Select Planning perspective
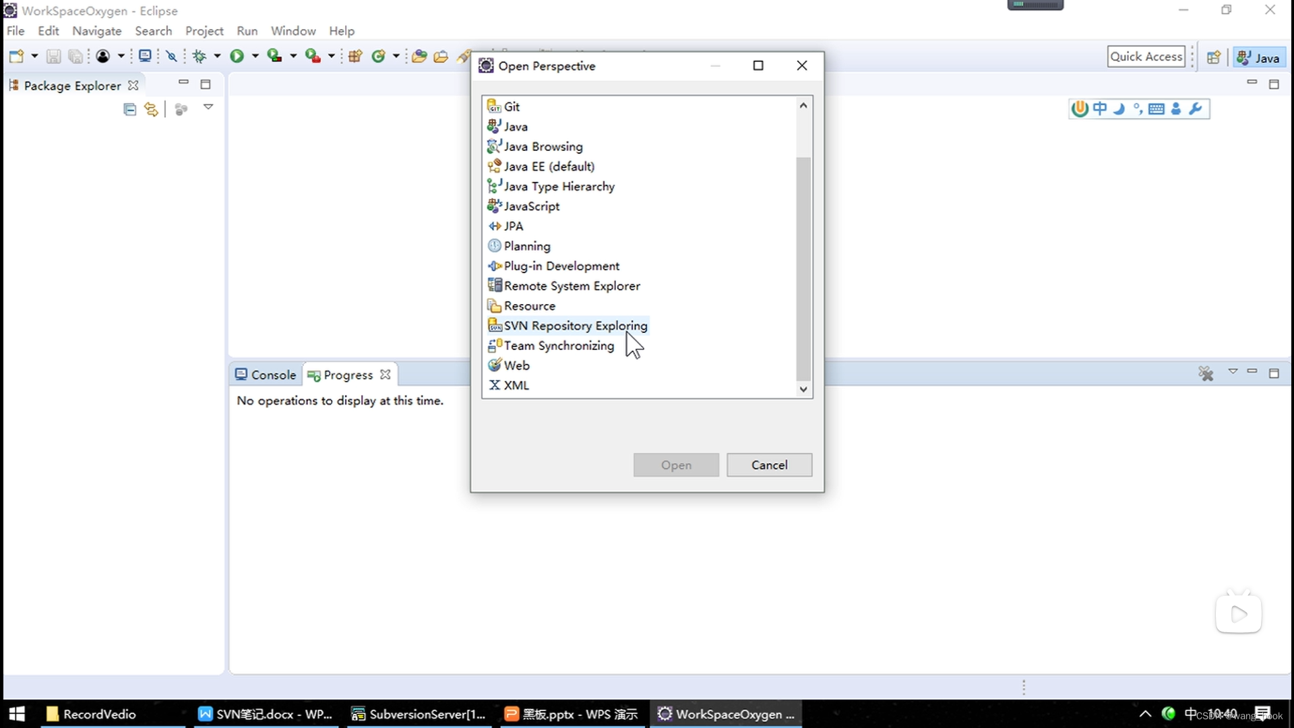The width and height of the screenshot is (1294, 728). 519,246
